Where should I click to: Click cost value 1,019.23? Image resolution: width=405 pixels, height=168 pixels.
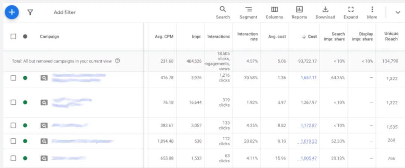click(309, 141)
